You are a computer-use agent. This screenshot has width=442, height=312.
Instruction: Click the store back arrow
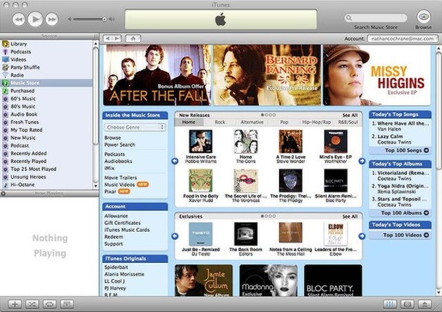coord(108,39)
